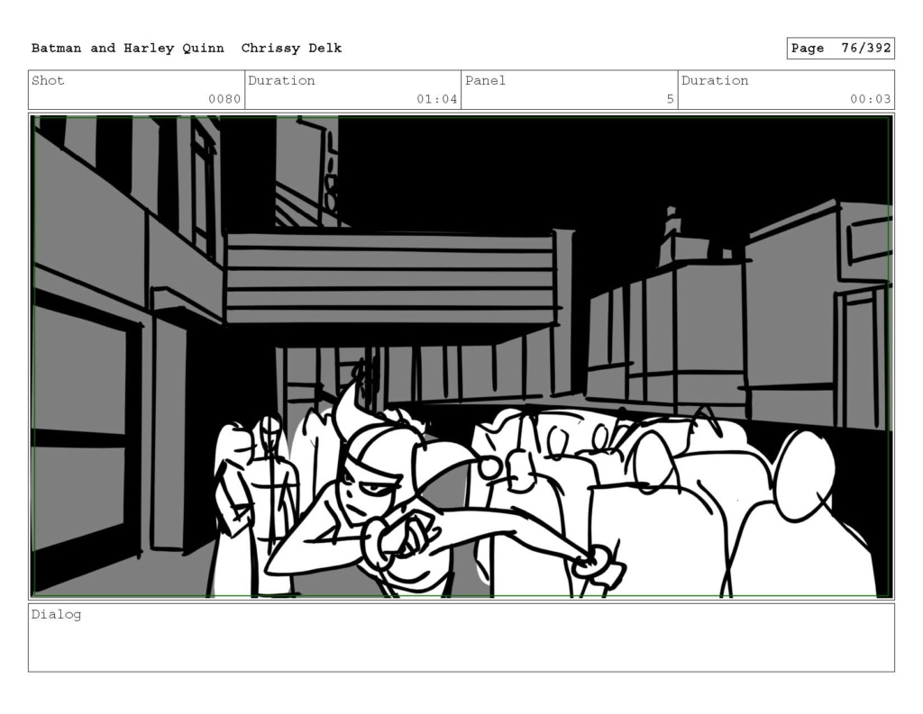Click the 'Page 76/392' box
Viewport: 923px width, 714px height.
click(840, 49)
